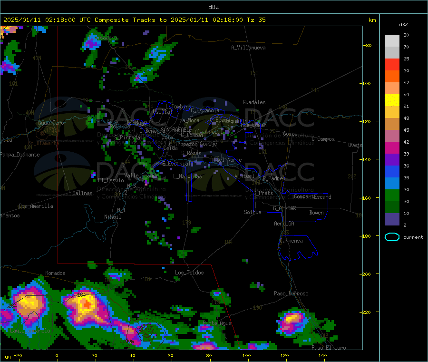
Task: Select the 'SAN_RAFAEL' city label
Action: [x=175, y=129]
